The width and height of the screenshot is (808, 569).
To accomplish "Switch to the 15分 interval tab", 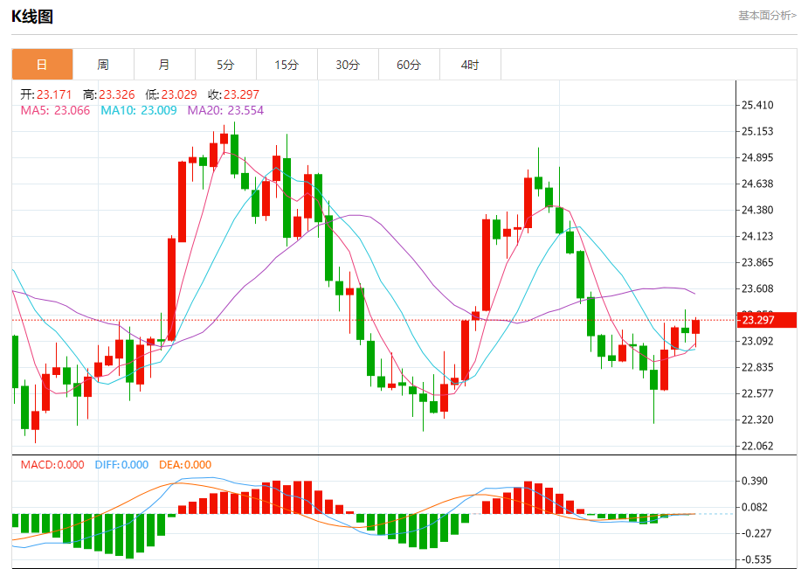I will point(287,65).
